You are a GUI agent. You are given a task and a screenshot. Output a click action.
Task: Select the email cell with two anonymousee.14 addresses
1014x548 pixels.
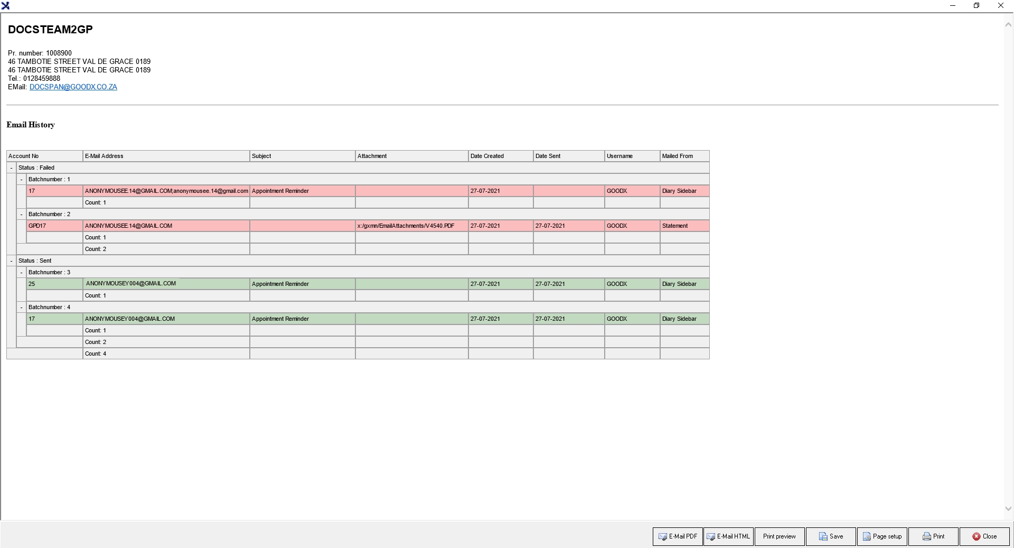(x=166, y=191)
